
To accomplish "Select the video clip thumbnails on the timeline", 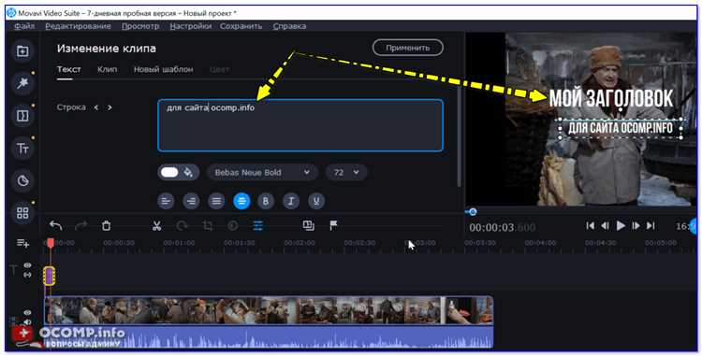I will point(269,310).
